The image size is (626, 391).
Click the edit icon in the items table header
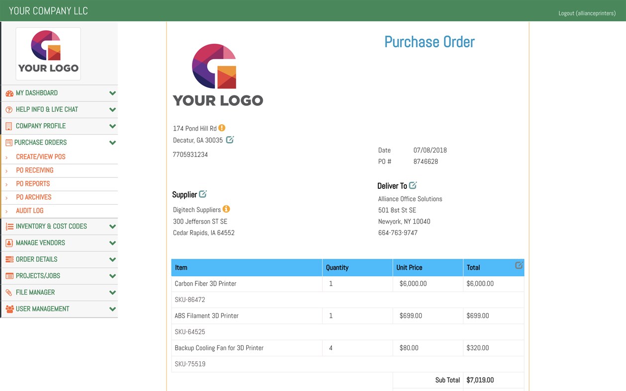coord(519,264)
